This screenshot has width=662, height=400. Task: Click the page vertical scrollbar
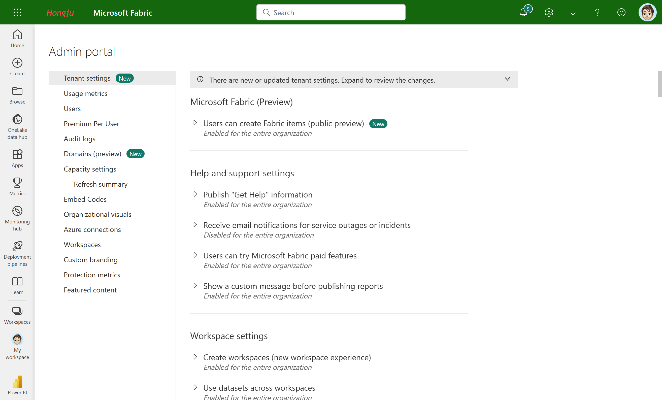tap(659, 84)
